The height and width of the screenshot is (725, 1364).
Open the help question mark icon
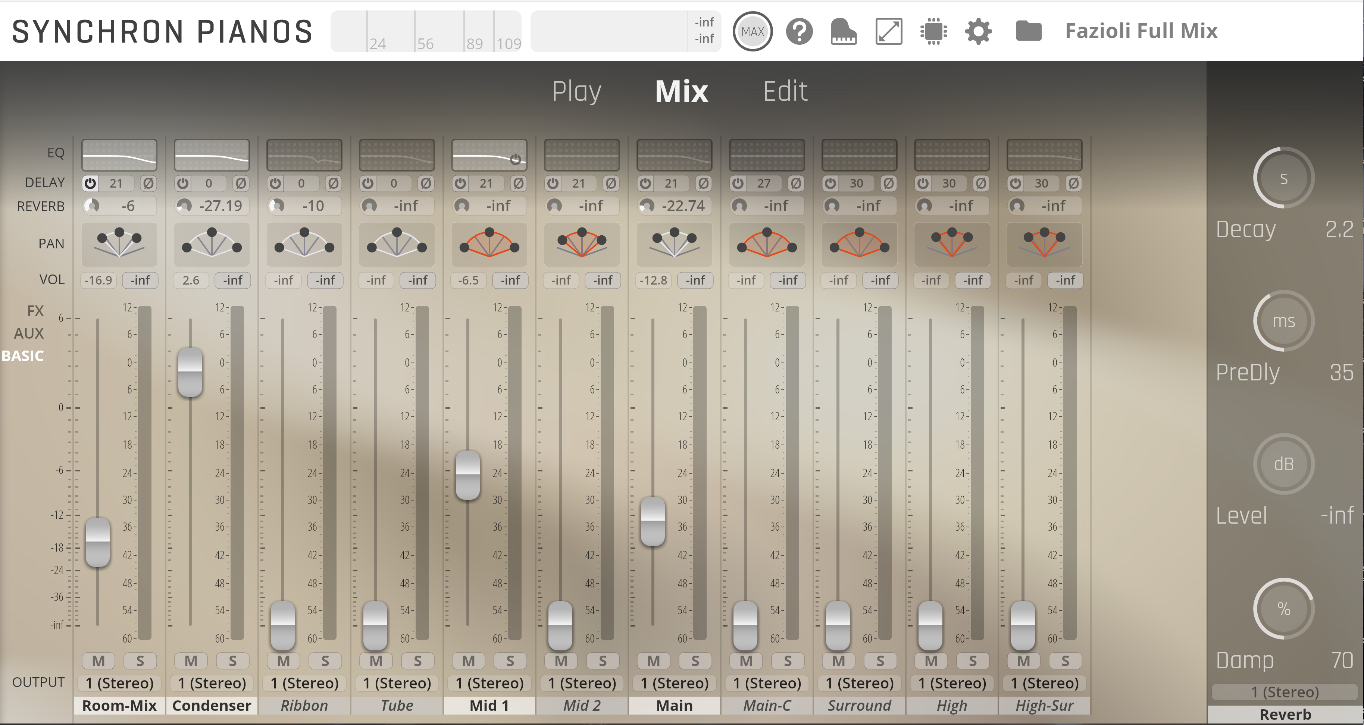pyautogui.click(x=799, y=31)
